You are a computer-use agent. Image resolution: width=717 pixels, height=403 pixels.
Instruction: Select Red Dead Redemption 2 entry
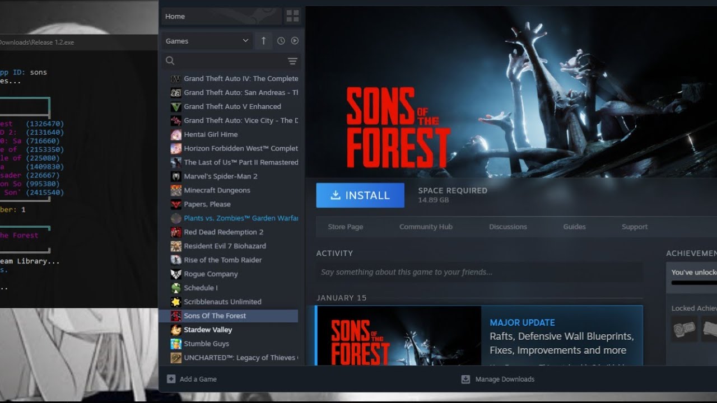229,232
